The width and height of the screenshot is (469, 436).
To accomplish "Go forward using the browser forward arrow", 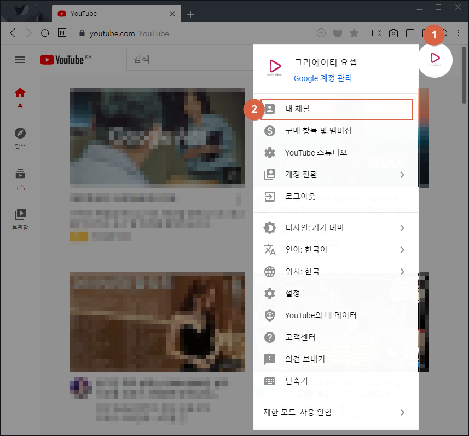I will tap(28, 33).
